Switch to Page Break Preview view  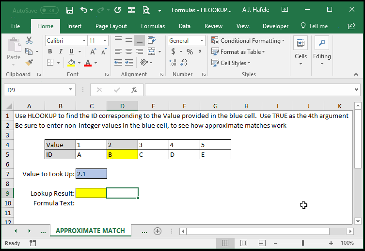pos(262,243)
